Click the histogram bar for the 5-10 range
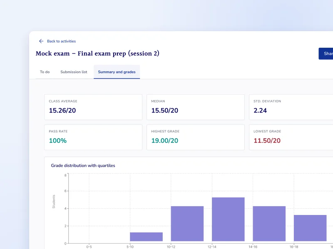 (x=147, y=237)
